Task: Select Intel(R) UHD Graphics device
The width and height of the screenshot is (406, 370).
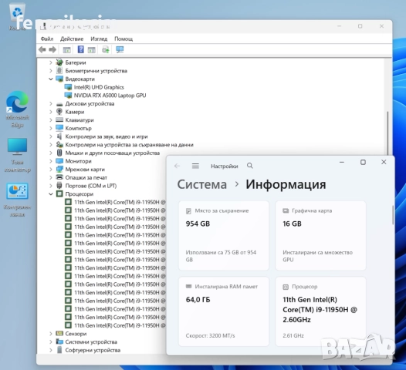Action: pyautogui.click(x=99, y=87)
